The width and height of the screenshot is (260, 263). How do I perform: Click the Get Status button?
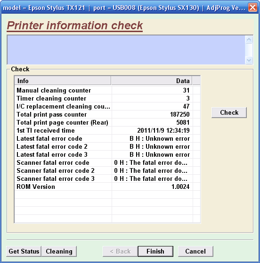click(x=24, y=251)
